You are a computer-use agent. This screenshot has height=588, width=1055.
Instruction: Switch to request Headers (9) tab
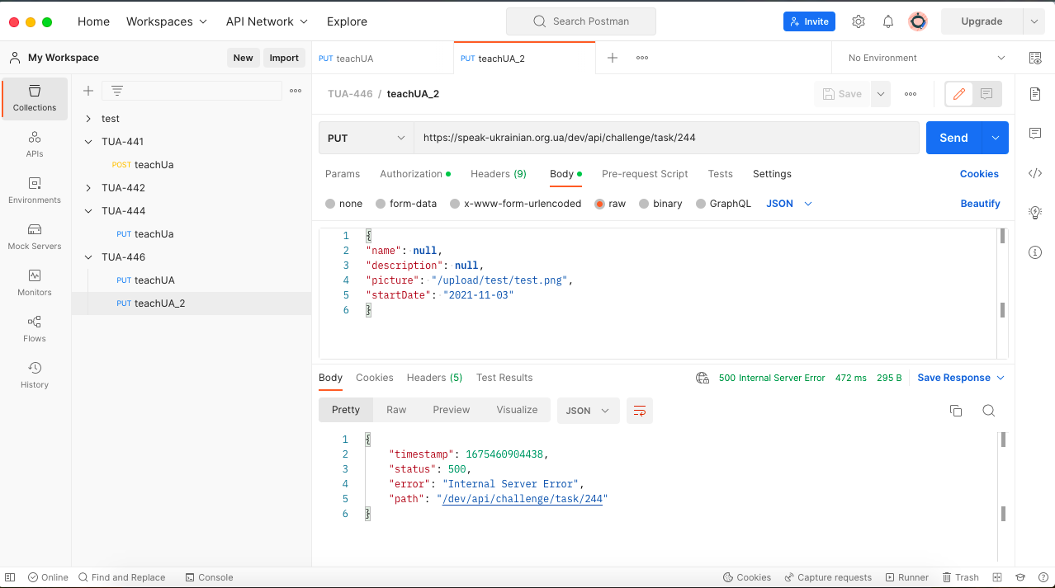pyautogui.click(x=499, y=174)
